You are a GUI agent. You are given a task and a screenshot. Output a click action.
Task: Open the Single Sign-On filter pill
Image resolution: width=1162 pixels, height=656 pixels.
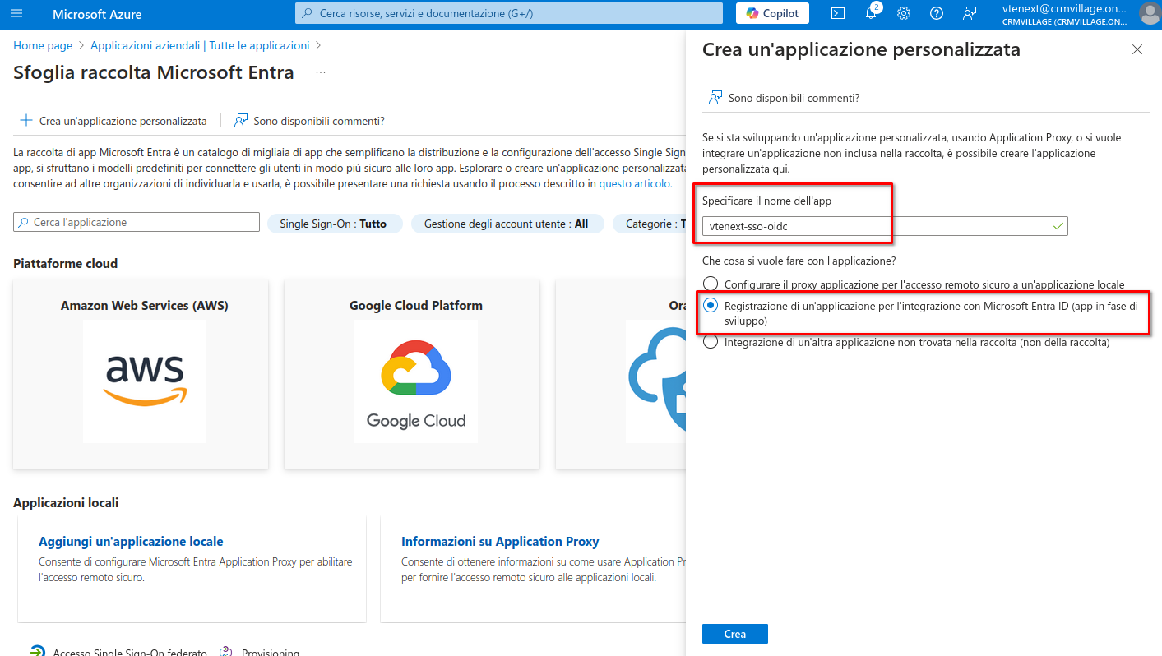point(333,224)
